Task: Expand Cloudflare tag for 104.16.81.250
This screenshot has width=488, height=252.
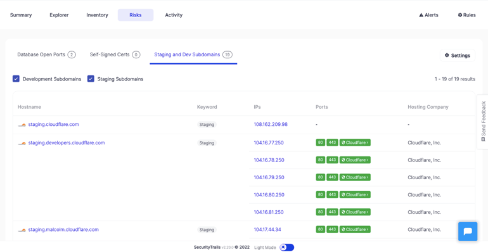Action: pyautogui.click(x=355, y=212)
